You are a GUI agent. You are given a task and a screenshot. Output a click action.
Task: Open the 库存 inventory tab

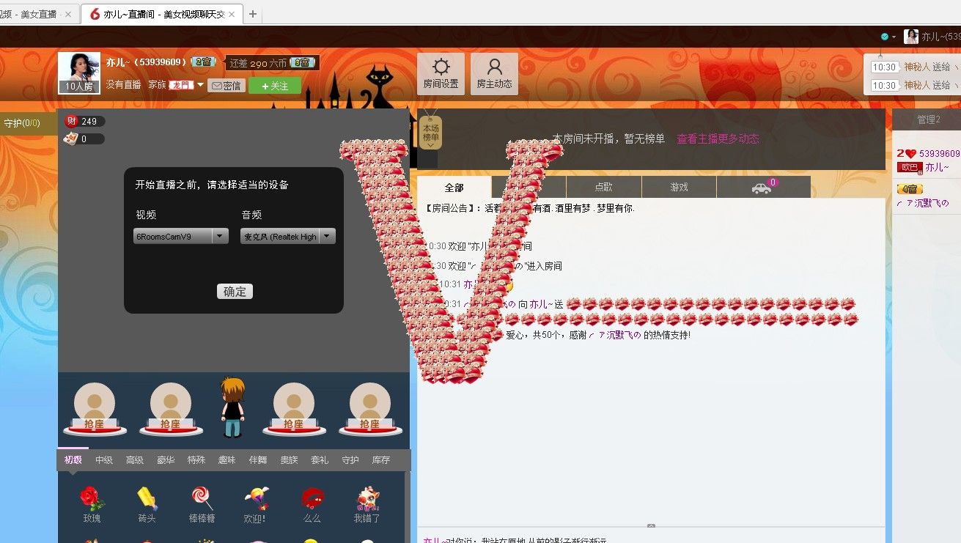(x=381, y=460)
